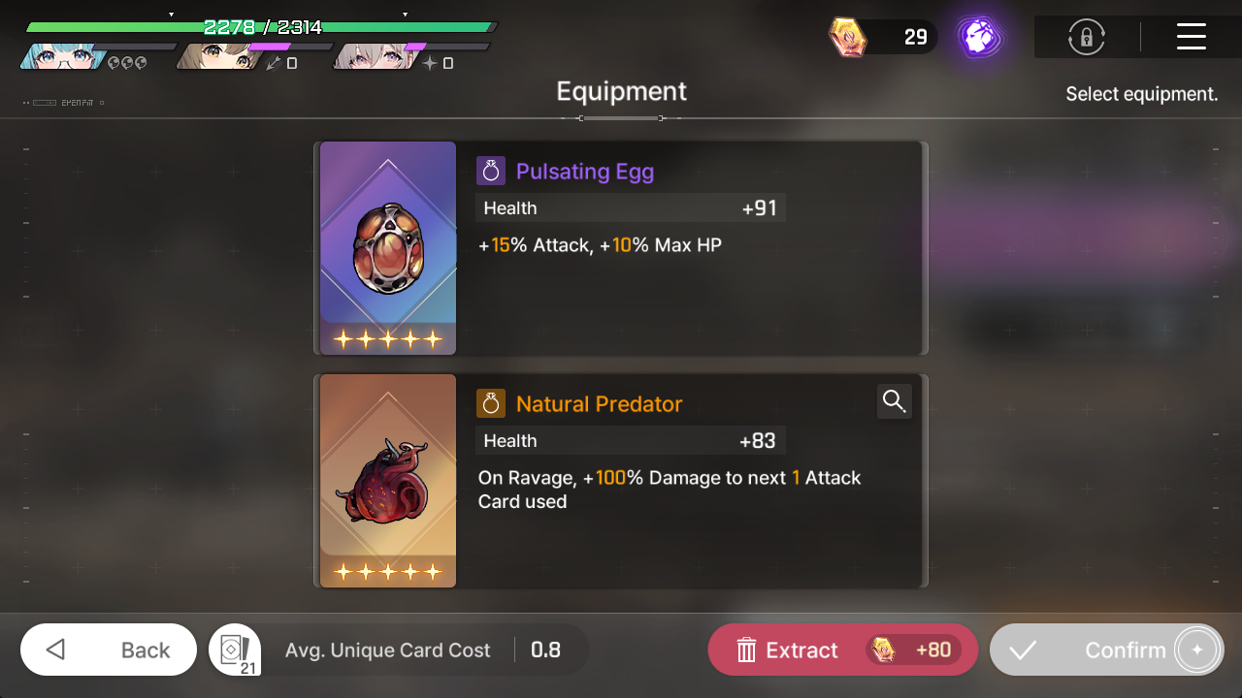Inspect Natural Predator with magnifier icon
Image resolution: width=1242 pixels, height=698 pixels.
click(895, 401)
